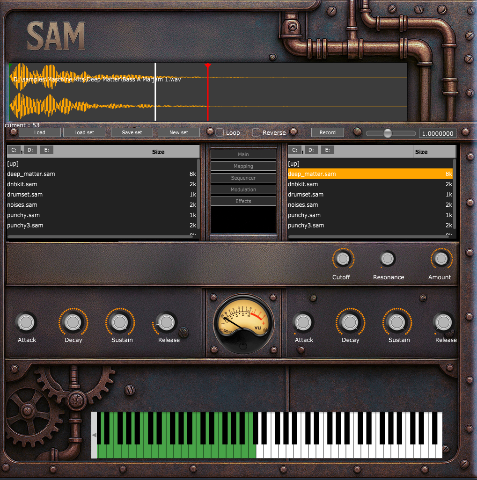Select the C: drive in left browser

coord(14,150)
